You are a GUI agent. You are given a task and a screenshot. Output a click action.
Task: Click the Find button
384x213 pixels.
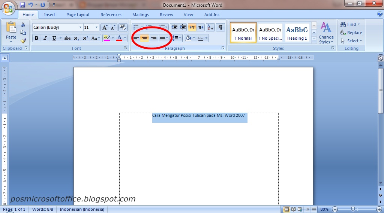tap(350, 24)
